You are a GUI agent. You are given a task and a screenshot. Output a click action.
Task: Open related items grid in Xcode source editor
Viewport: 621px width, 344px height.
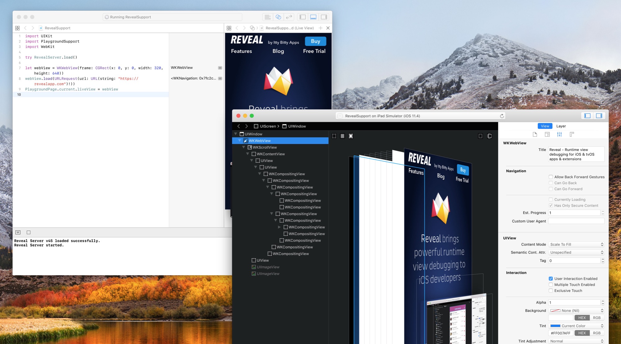pos(17,28)
